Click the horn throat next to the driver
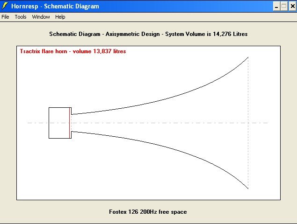The image size is (297, 224). (x=75, y=123)
